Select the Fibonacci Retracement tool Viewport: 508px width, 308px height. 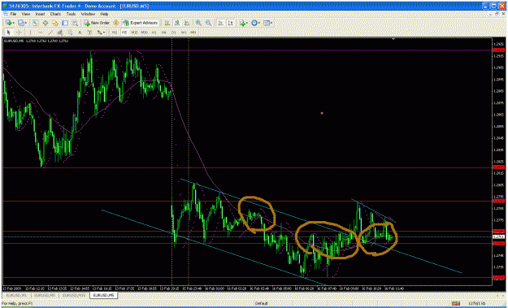[70, 33]
